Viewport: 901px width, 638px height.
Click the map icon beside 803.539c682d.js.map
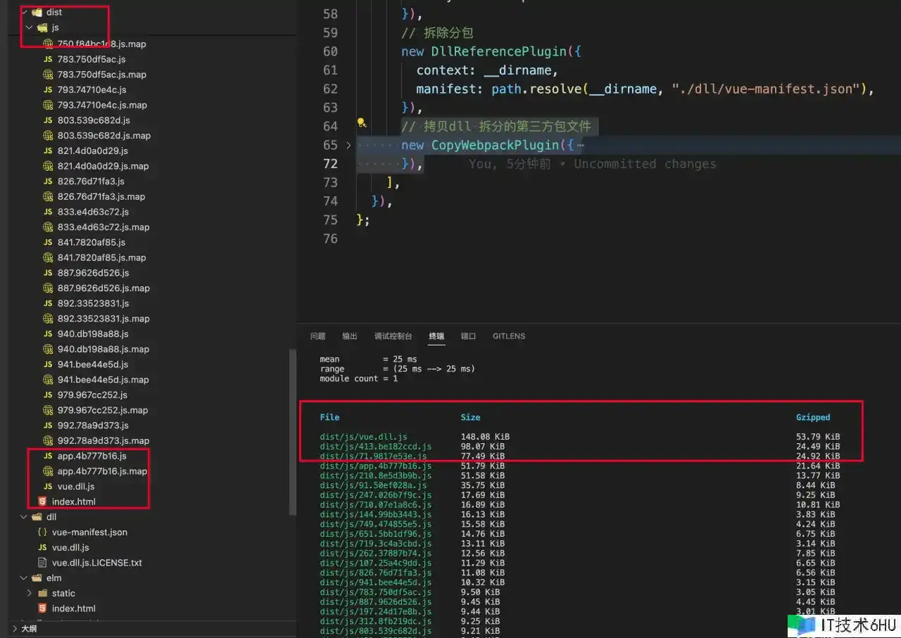pyautogui.click(x=48, y=136)
